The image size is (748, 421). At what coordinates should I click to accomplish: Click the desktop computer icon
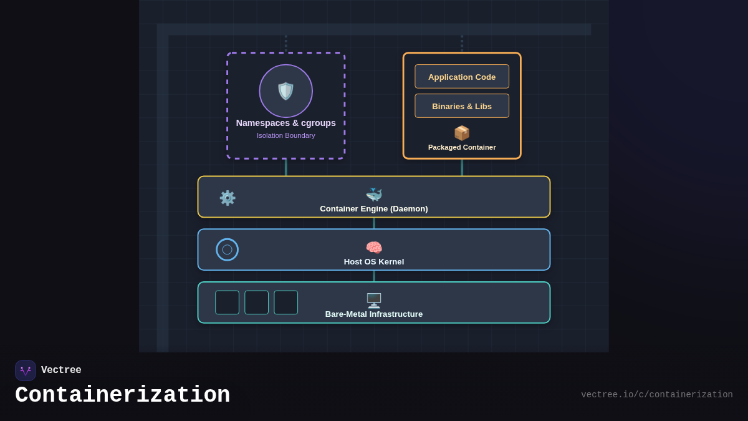[374, 301]
